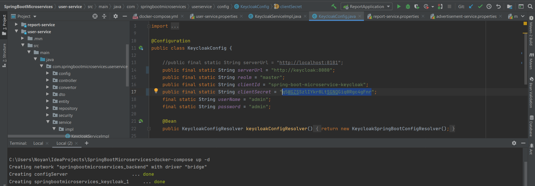Image resolution: width=535 pixels, height=186 pixels.
Task: Expand the .mvn folder
Action: pos(23,38)
